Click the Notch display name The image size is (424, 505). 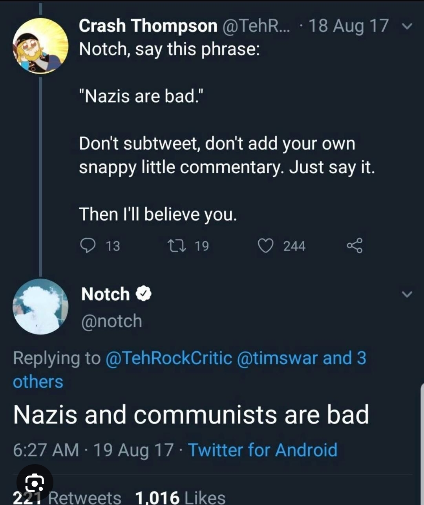point(105,294)
